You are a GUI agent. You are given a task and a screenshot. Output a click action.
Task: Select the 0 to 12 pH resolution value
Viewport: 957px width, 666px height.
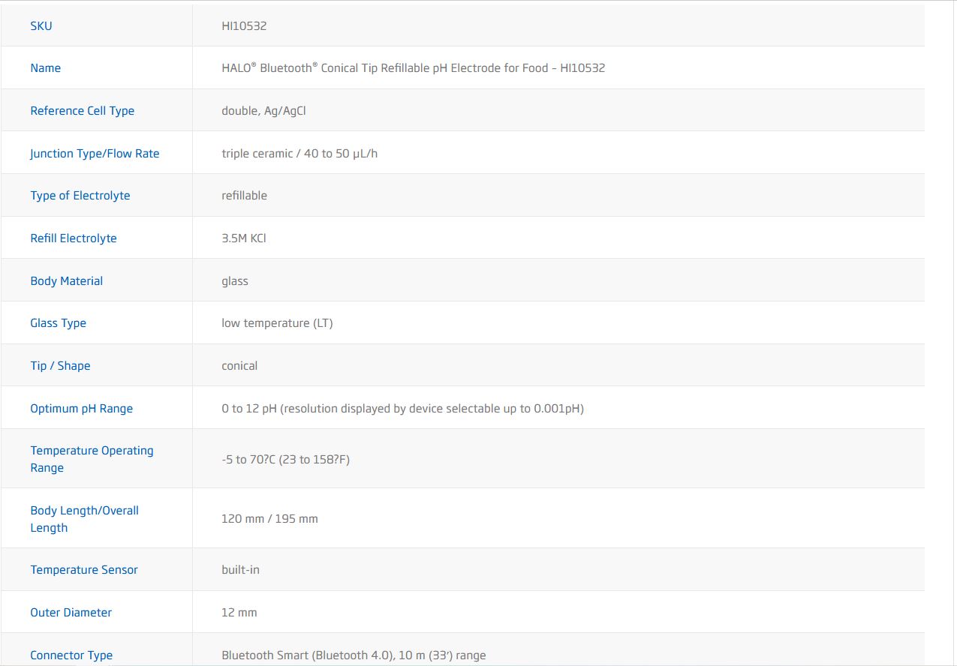(x=402, y=409)
